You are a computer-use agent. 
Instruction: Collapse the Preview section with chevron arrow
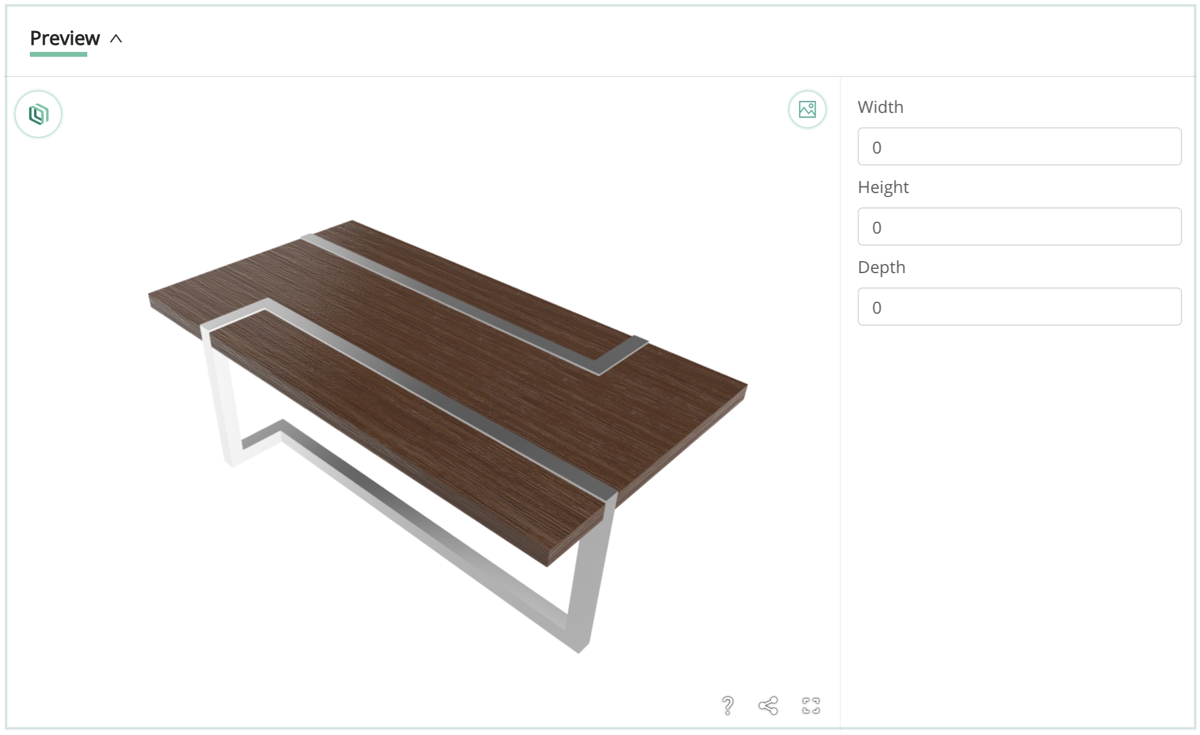(116, 39)
